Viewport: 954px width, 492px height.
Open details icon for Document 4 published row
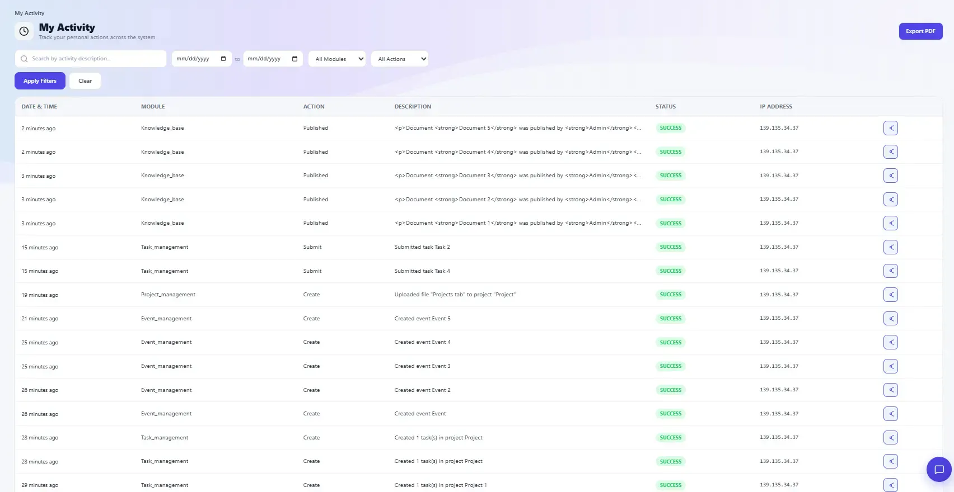coord(891,152)
